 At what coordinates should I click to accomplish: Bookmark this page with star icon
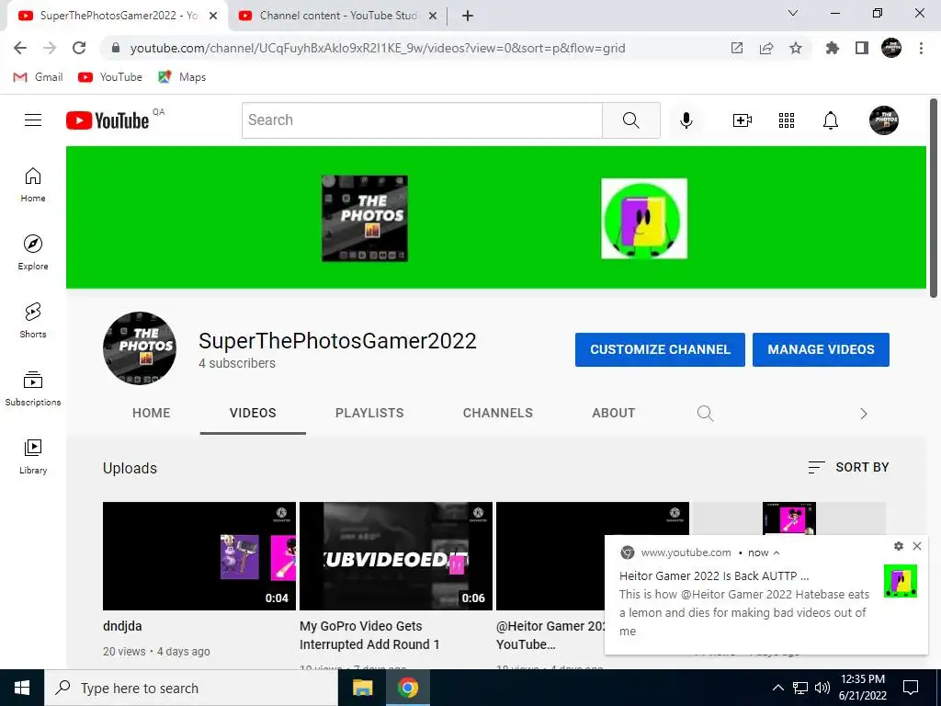click(x=796, y=48)
